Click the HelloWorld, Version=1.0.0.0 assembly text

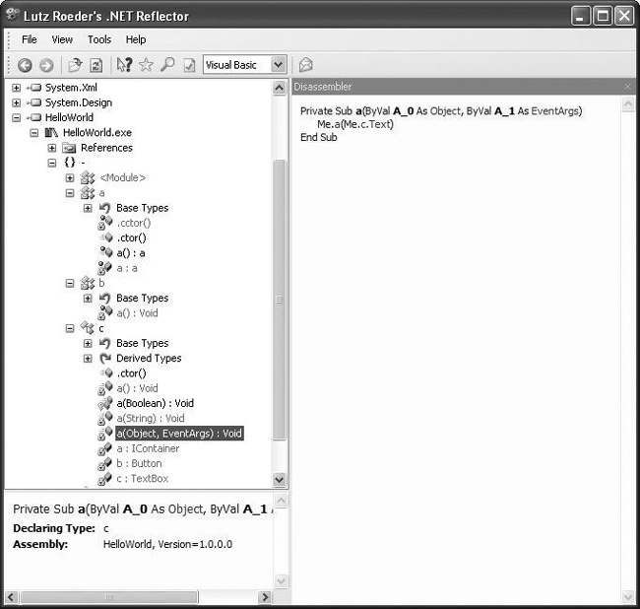[x=167, y=545]
